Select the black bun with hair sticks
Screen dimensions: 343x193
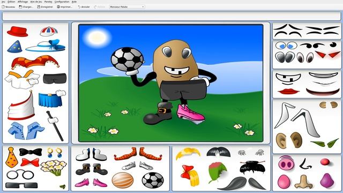[252, 167]
